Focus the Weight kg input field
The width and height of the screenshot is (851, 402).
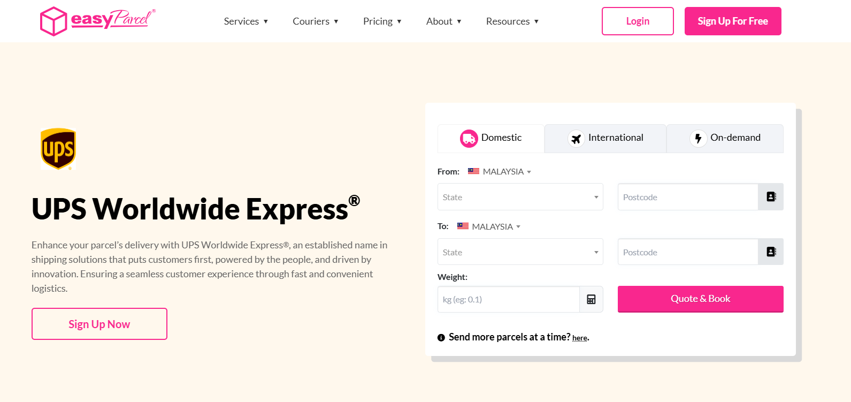509,299
